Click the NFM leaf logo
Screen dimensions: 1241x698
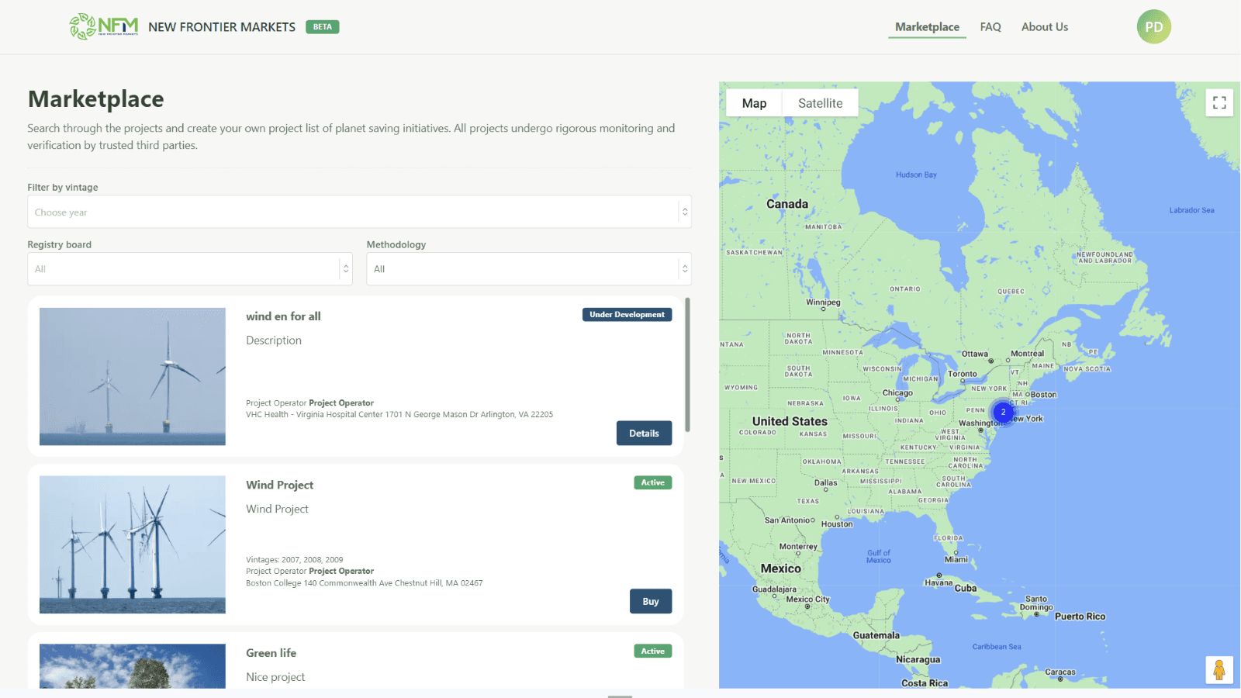102,26
